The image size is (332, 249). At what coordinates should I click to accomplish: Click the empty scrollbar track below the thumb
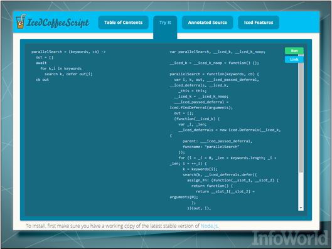[301, 189]
